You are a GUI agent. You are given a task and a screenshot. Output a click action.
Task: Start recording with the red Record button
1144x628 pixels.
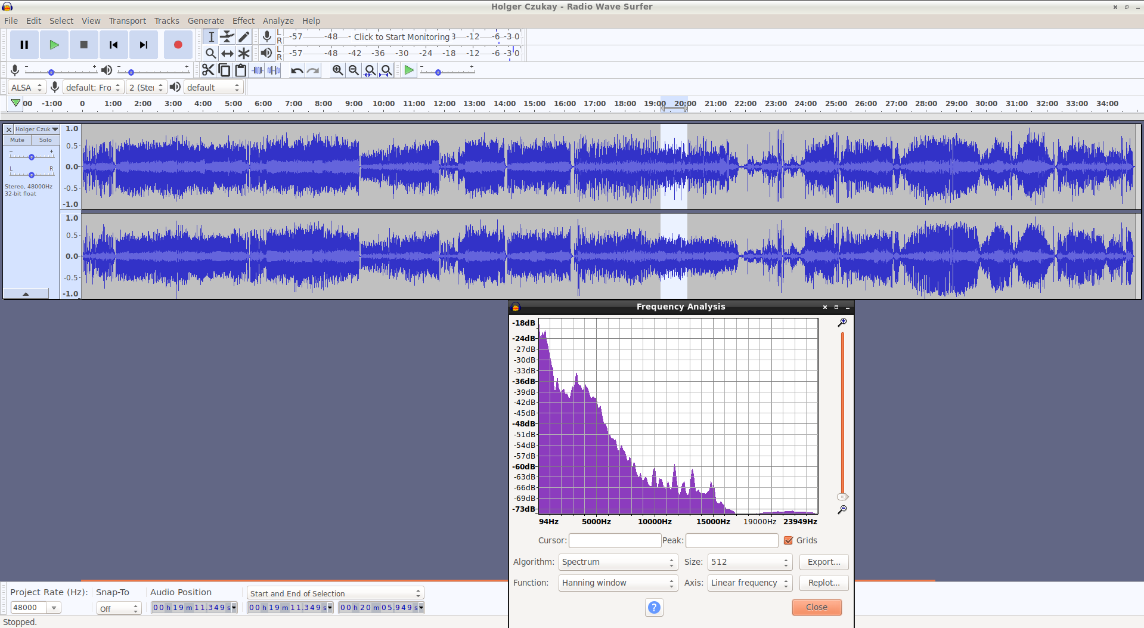(x=178, y=45)
